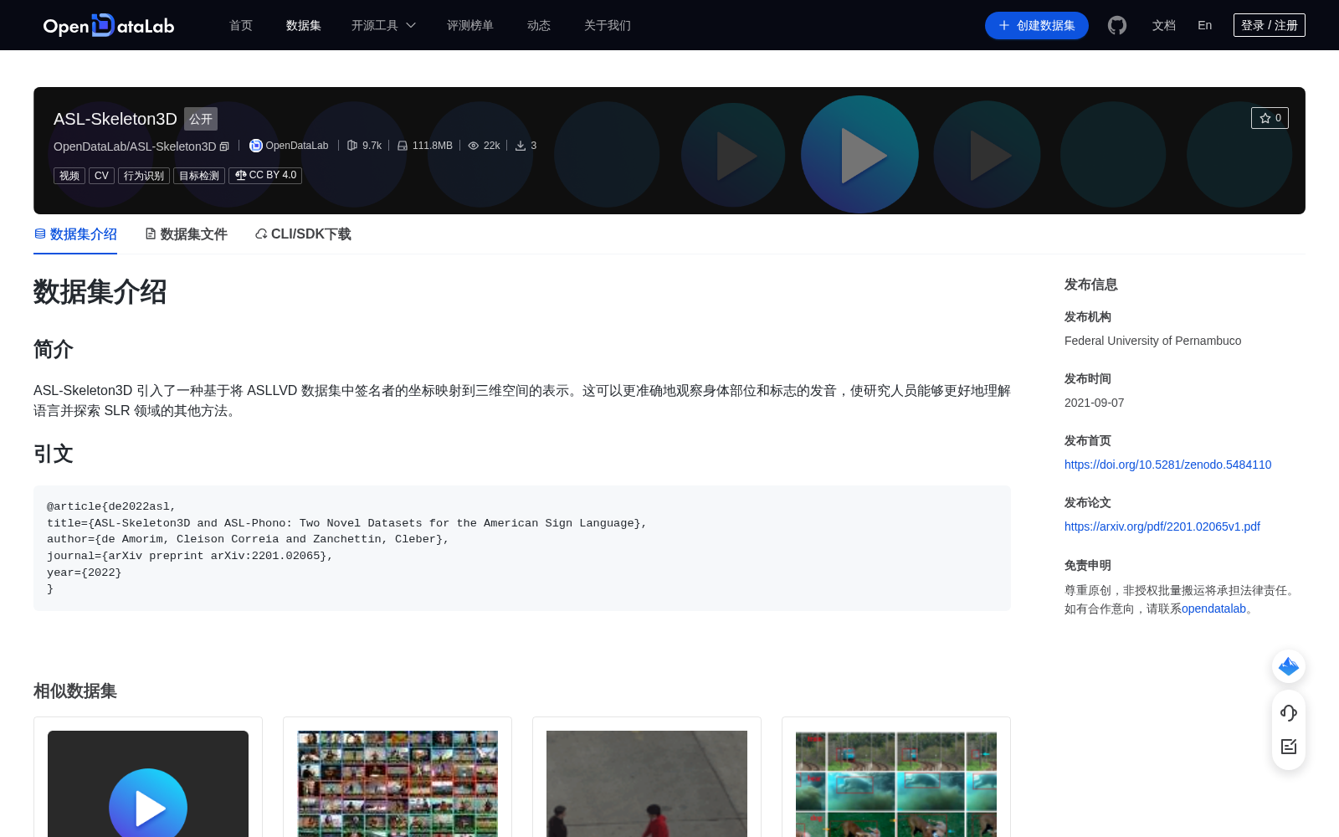Screen dimensions: 1339x837
Task: Click the 免责申明 label
Action: click(1088, 565)
